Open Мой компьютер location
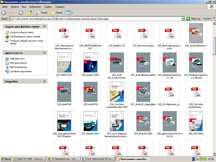 coord(19,67)
